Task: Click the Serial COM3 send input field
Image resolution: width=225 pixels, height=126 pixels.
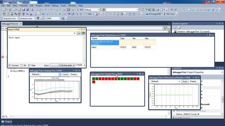Action: [41, 33]
